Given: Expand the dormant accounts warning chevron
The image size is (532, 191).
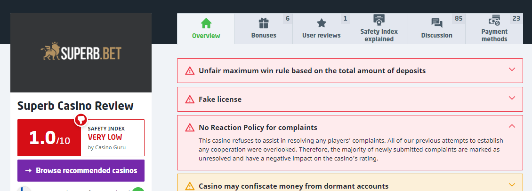Looking at the screenshot, I should tap(512, 185).
